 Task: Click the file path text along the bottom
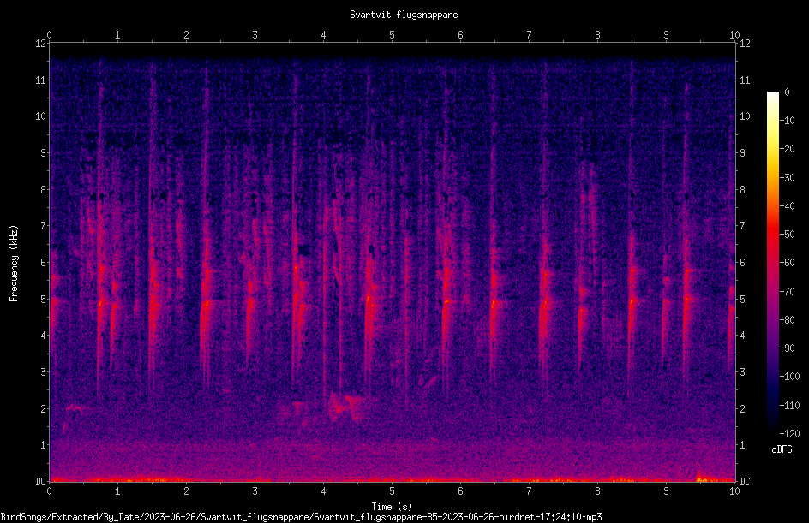coord(302,517)
